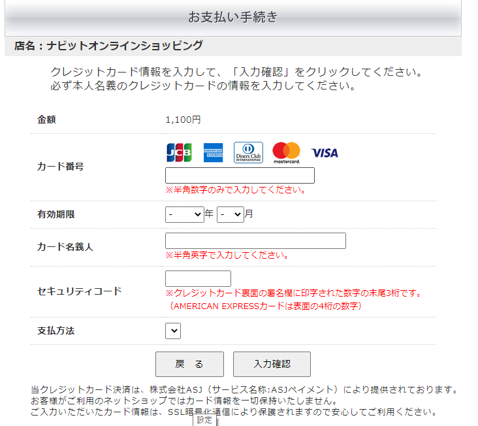Click the VISA card logo
Screen dimensions: 478x426
[325, 153]
